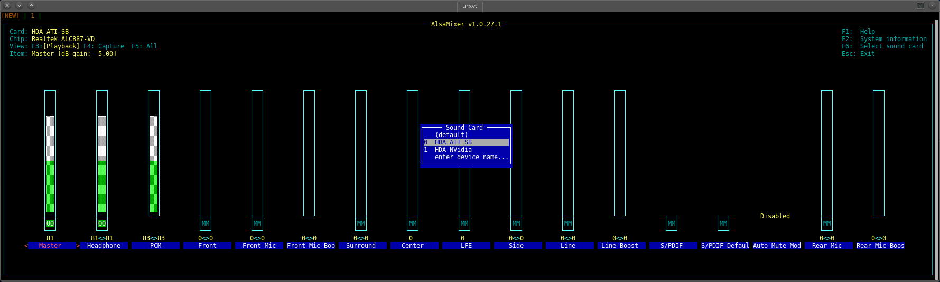The image size is (940, 282).
Task: Pick the 'enter device name...' option
Action: (x=471, y=157)
